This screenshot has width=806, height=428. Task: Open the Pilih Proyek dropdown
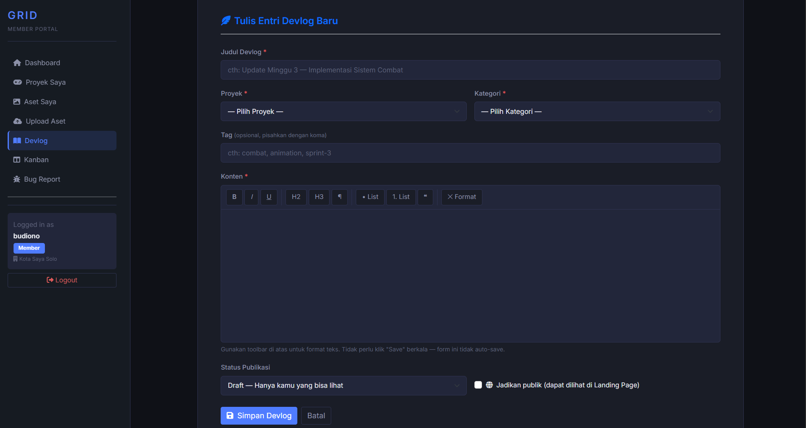[343, 111]
